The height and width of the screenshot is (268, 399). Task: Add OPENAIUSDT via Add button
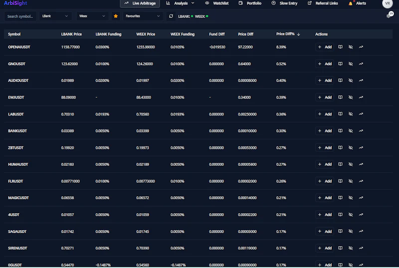click(x=325, y=47)
